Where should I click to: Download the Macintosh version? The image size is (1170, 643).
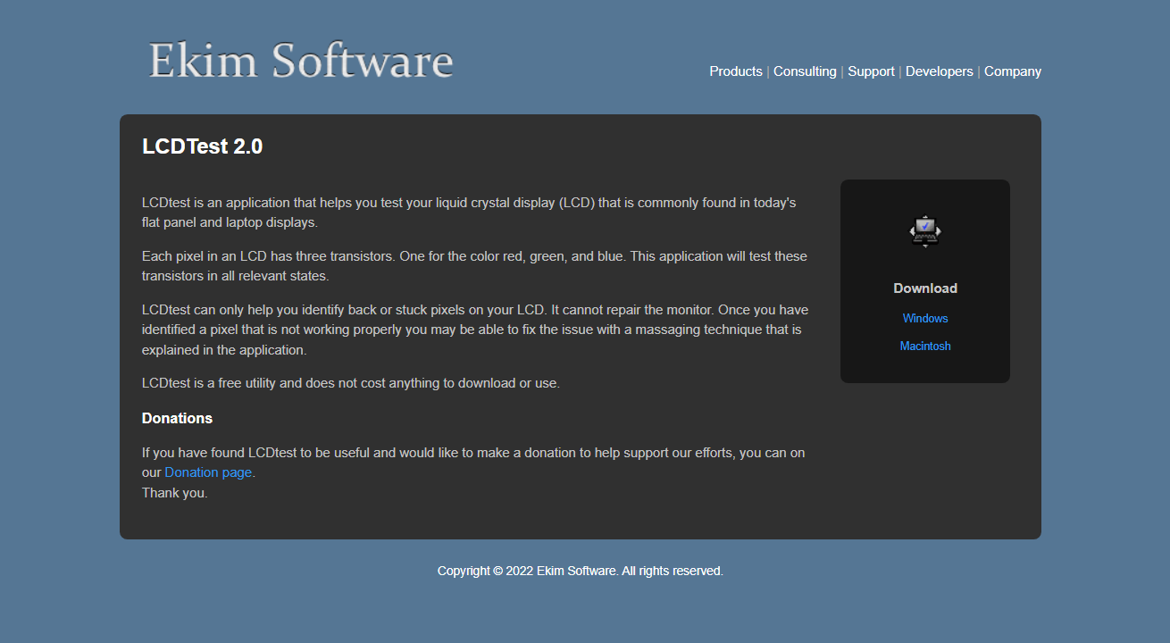(925, 346)
